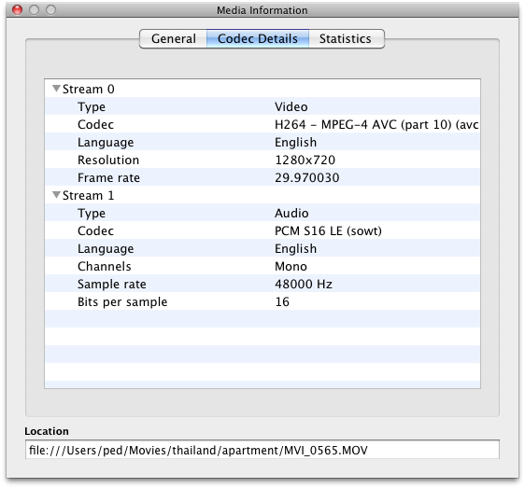Zoom the window with the third title-bar button

tap(50, 10)
